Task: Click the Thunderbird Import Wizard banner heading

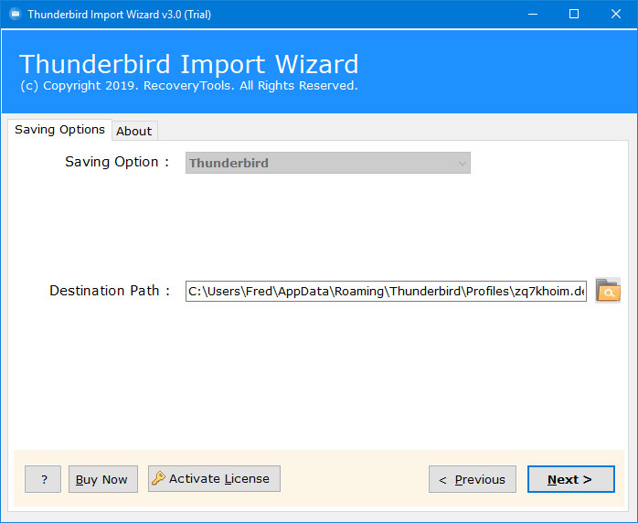Action: pyautogui.click(x=189, y=64)
